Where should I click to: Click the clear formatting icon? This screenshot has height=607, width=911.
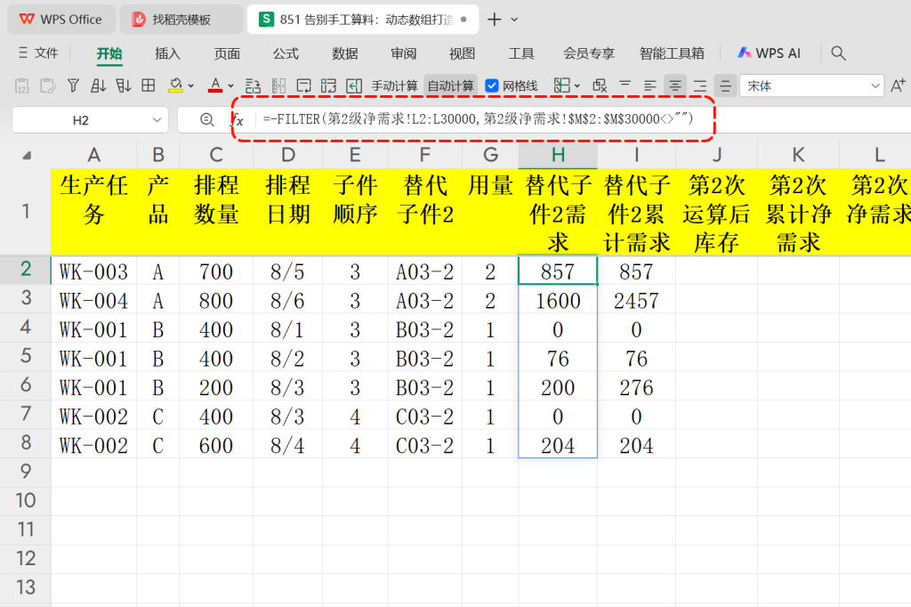[x=600, y=86]
